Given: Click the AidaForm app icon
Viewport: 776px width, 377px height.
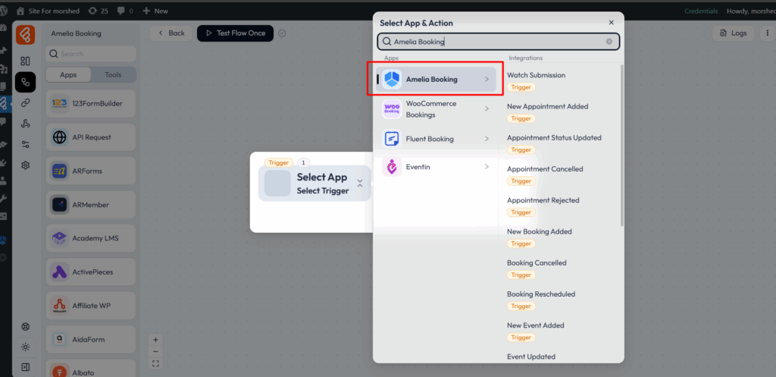Looking at the screenshot, I should (x=60, y=339).
